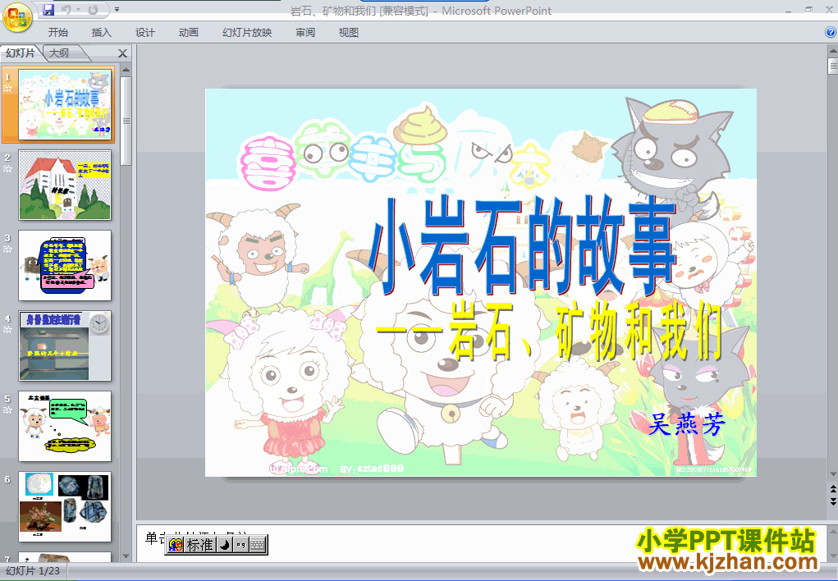Toggle Chinese punctuation on the IME bar
This screenshot has height=581, width=838.
coord(240,545)
